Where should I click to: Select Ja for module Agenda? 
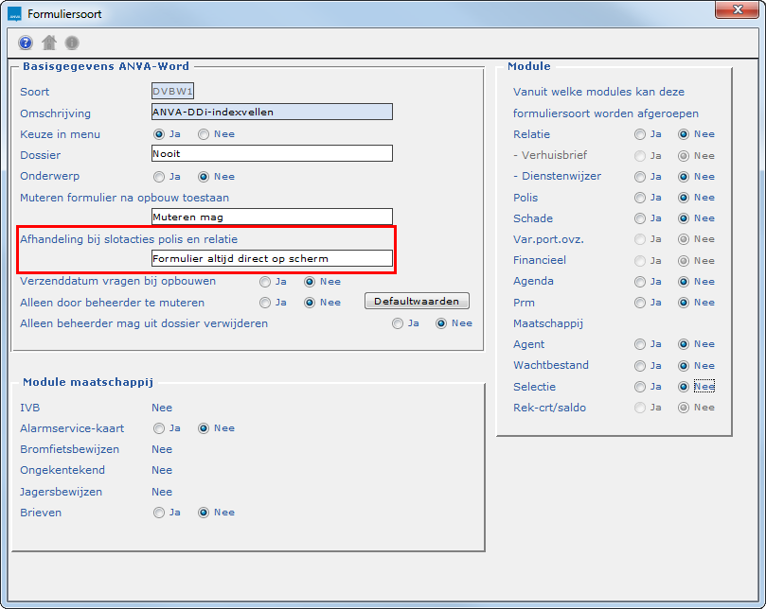tap(641, 282)
